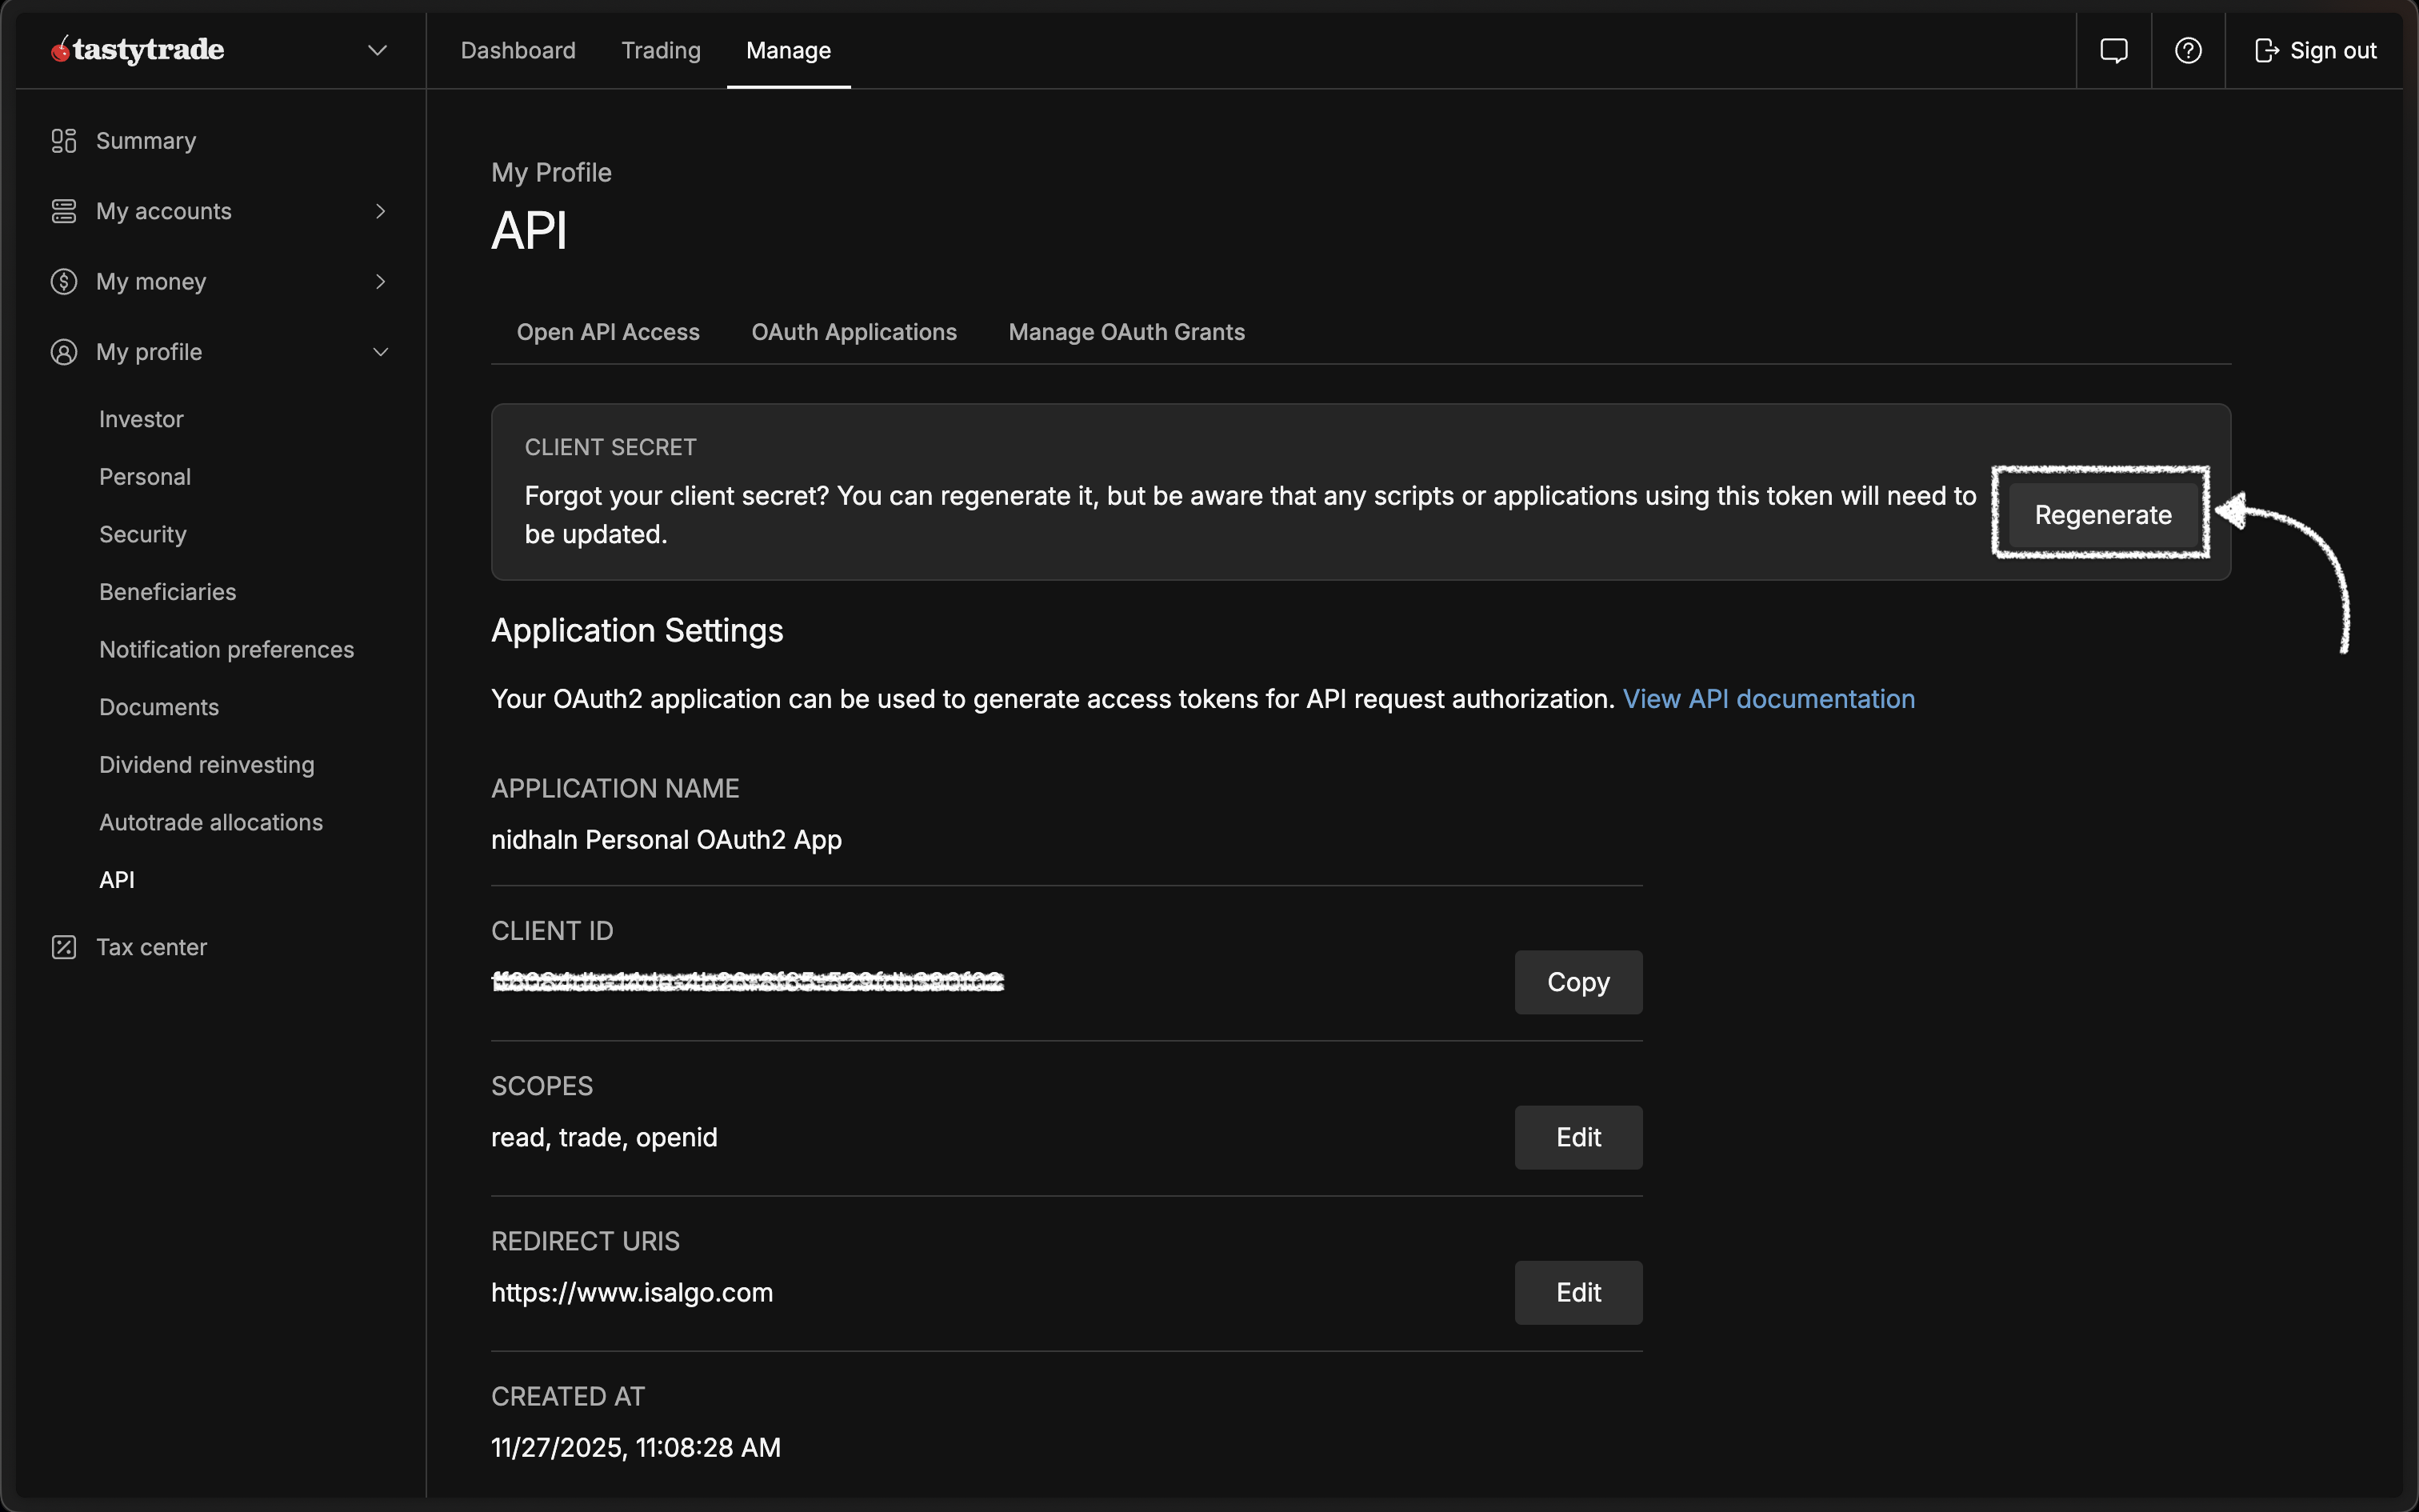Click the My money dollar icon
2419x1512 pixels.
pyautogui.click(x=64, y=281)
